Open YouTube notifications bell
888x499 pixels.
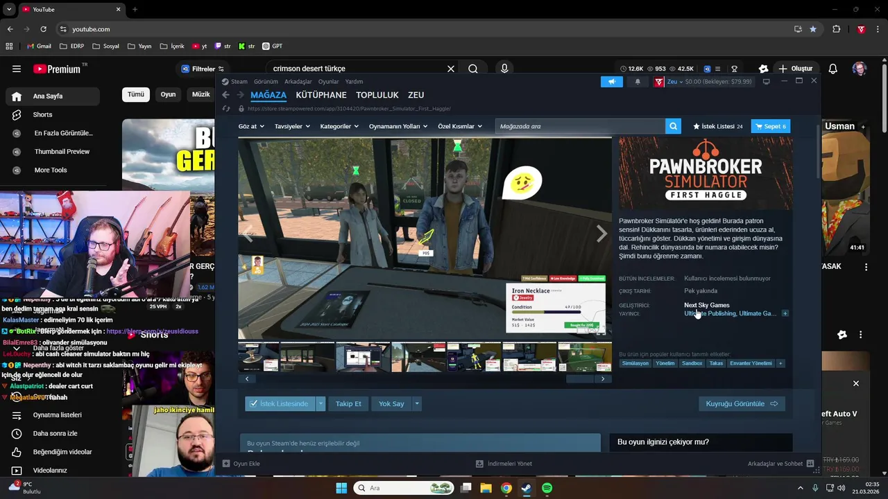(833, 69)
